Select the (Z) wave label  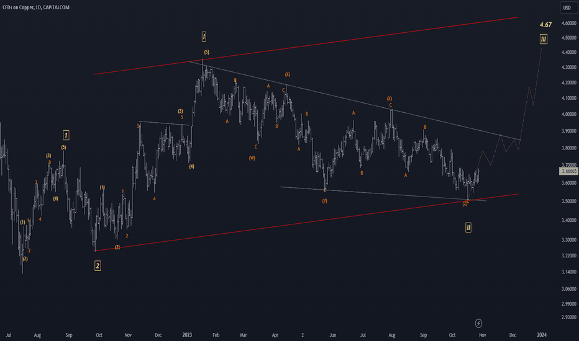[x=465, y=204]
